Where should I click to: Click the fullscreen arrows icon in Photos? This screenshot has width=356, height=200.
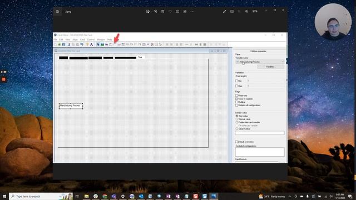pos(224,11)
